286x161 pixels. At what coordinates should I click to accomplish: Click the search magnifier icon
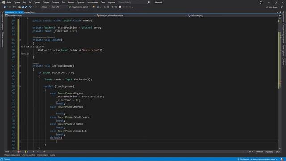[x=148, y=2]
